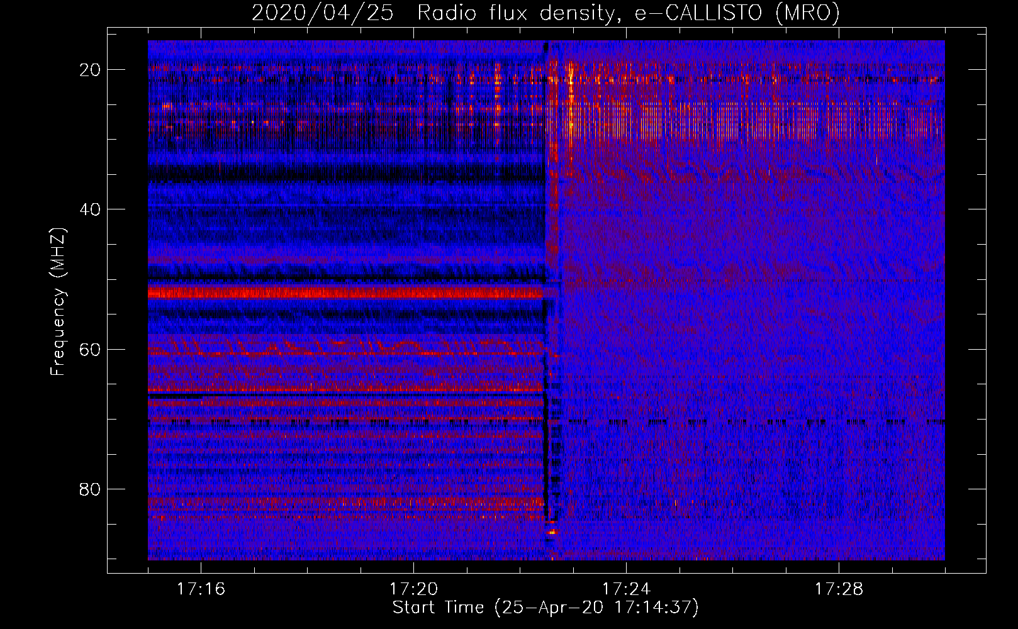The height and width of the screenshot is (629, 1018).
Task: Click the 'Start Time (25-Apr-20 17:14:37)' x-axis label
Action: [x=546, y=608]
